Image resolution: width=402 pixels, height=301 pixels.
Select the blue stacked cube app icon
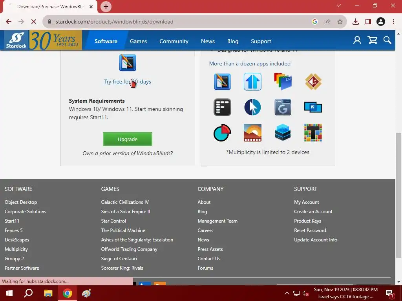click(x=283, y=132)
